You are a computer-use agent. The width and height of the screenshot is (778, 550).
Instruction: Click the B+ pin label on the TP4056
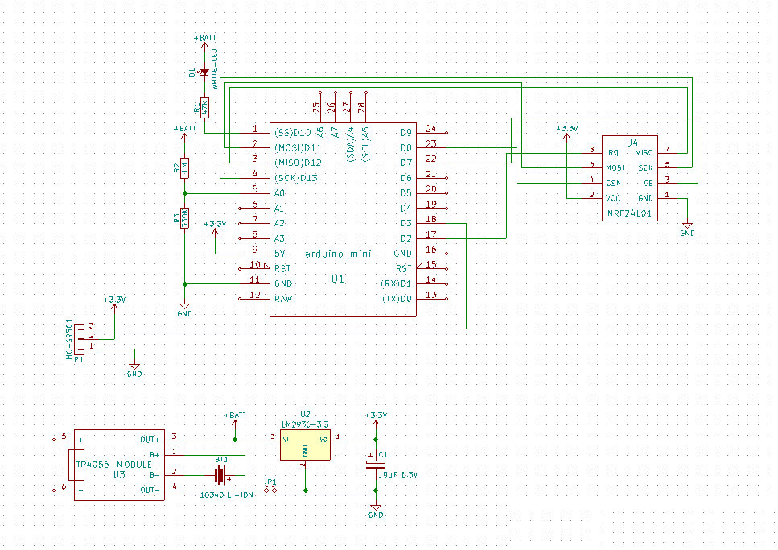[x=154, y=455]
